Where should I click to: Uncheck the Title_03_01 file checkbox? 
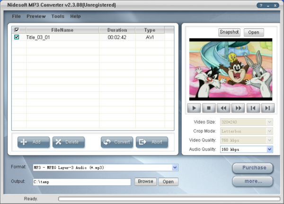17,37
